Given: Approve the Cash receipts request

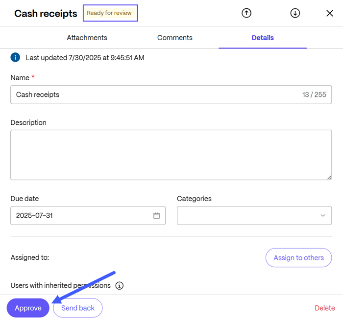Looking at the screenshot, I should click(28, 308).
